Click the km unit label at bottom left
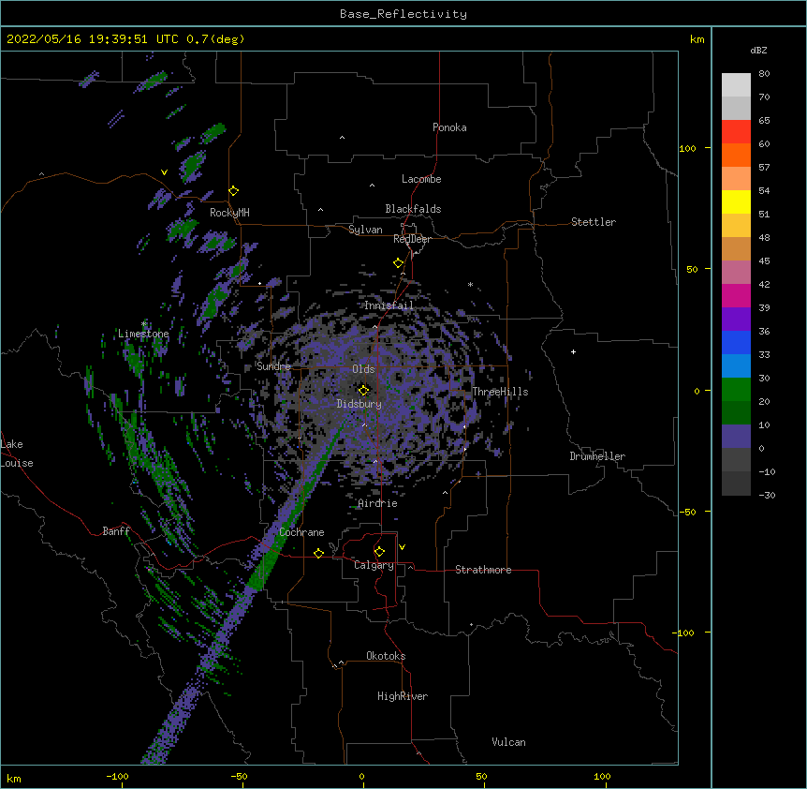Viewport: 807px width, 789px height. pos(13,779)
